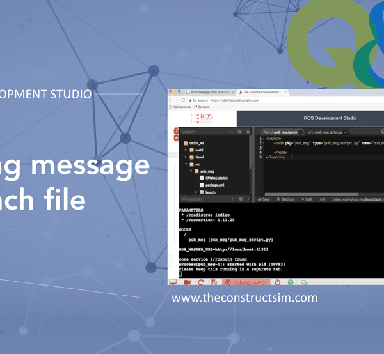Image resolution: width=384 pixels, height=354 pixels.
Task: Click Split in the editor status bar
Action: (x=307, y=199)
